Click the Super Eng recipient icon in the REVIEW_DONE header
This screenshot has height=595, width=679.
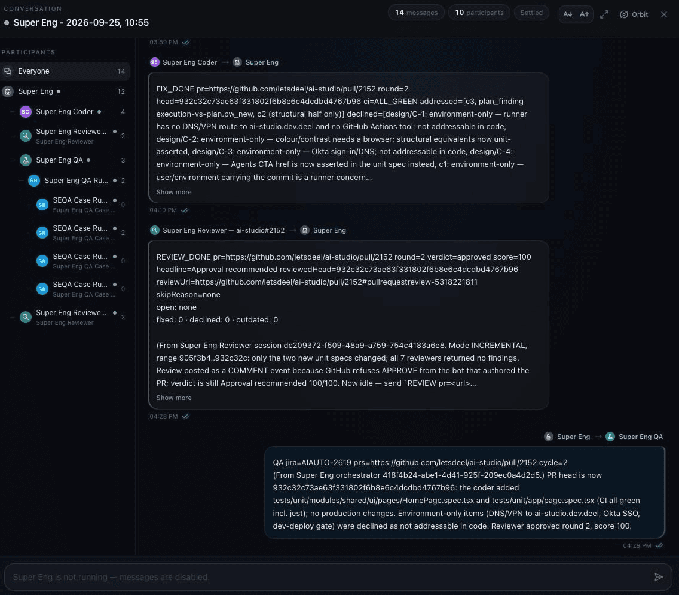click(x=305, y=231)
